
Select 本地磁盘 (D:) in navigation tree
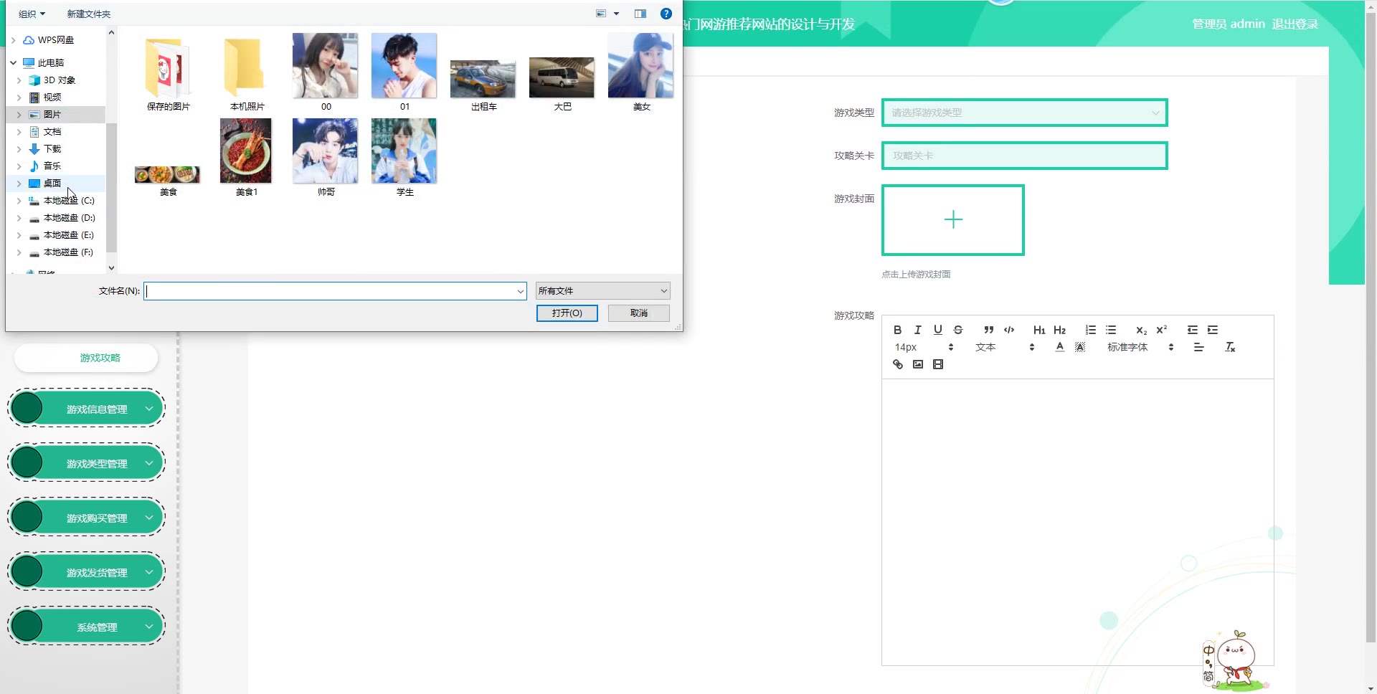pos(69,218)
